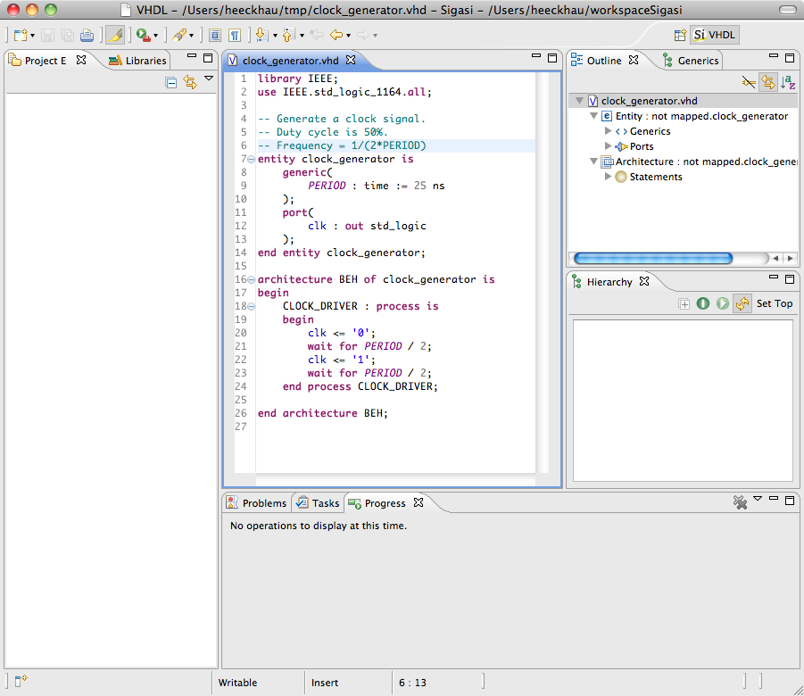Toggle auto-refresh arrows icon in Hierarchy
This screenshot has width=804, height=696.
(742, 303)
